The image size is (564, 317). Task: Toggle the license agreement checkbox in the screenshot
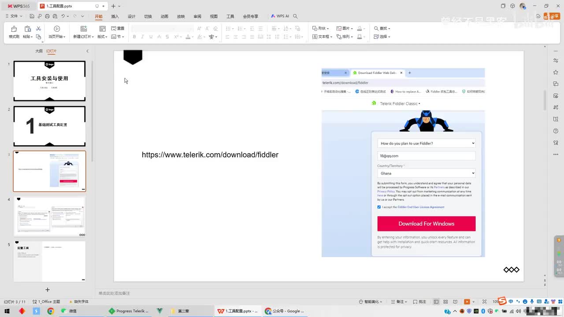click(x=379, y=207)
